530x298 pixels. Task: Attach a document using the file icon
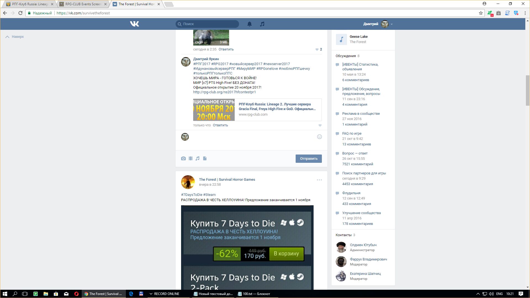coord(205,158)
